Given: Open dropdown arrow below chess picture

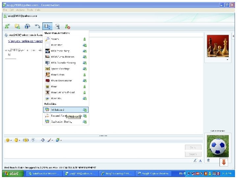Looking at the screenshot, I should tap(227, 60).
